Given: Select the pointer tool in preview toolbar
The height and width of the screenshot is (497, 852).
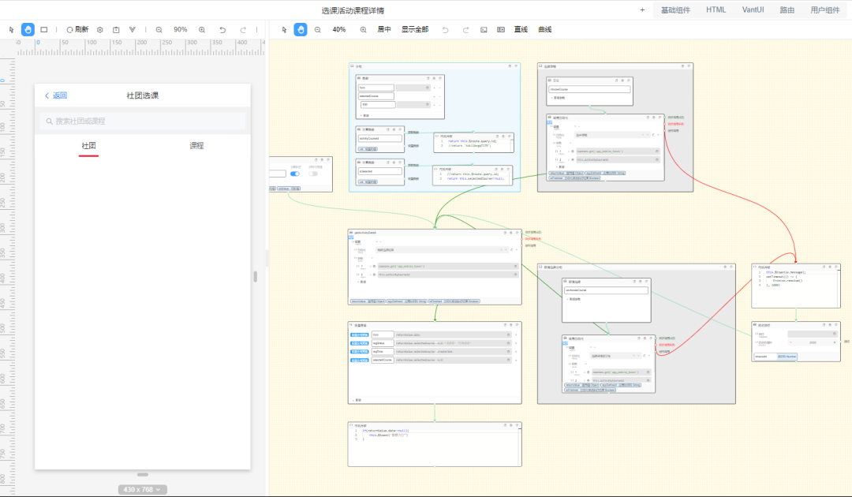Looking at the screenshot, I should [x=11, y=29].
